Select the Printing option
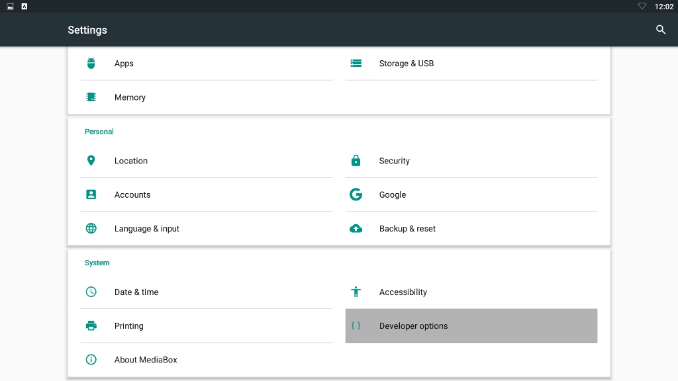678x381 pixels. (x=129, y=326)
